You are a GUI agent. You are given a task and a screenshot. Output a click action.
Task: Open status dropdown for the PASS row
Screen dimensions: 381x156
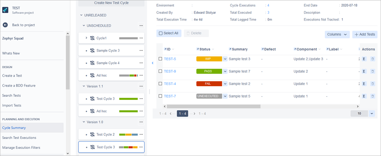(x=225, y=71)
